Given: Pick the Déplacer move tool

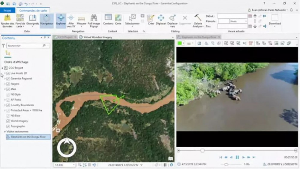Looking at the screenshot, I should click(x=161, y=20).
